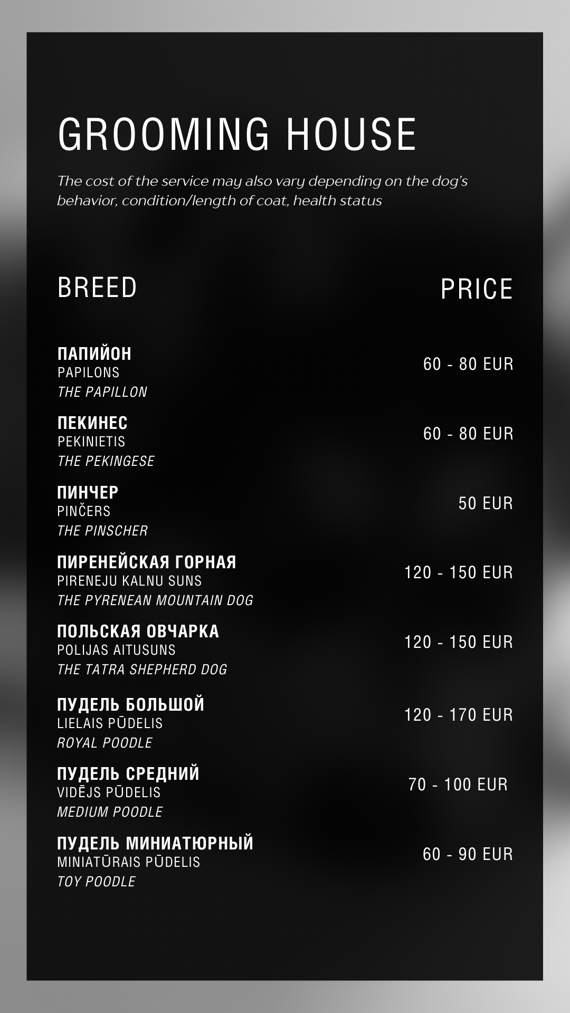The height and width of the screenshot is (1013, 570).
Task: Click 'THE TATRA SHEPHERD DOG' label
Action: [x=142, y=670]
